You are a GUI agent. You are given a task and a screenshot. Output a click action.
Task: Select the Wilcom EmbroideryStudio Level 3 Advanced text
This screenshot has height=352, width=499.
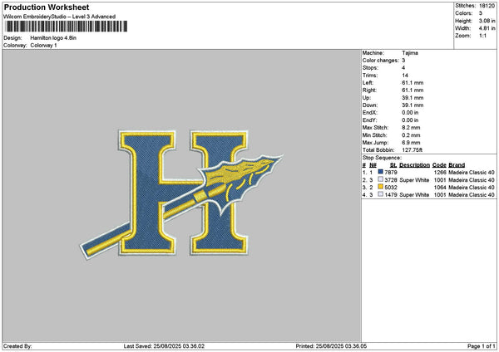coord(60,17)
